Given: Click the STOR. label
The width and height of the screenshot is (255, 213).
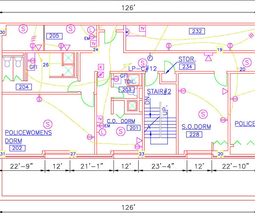Looking at the screenshot, I should point(187,59).
